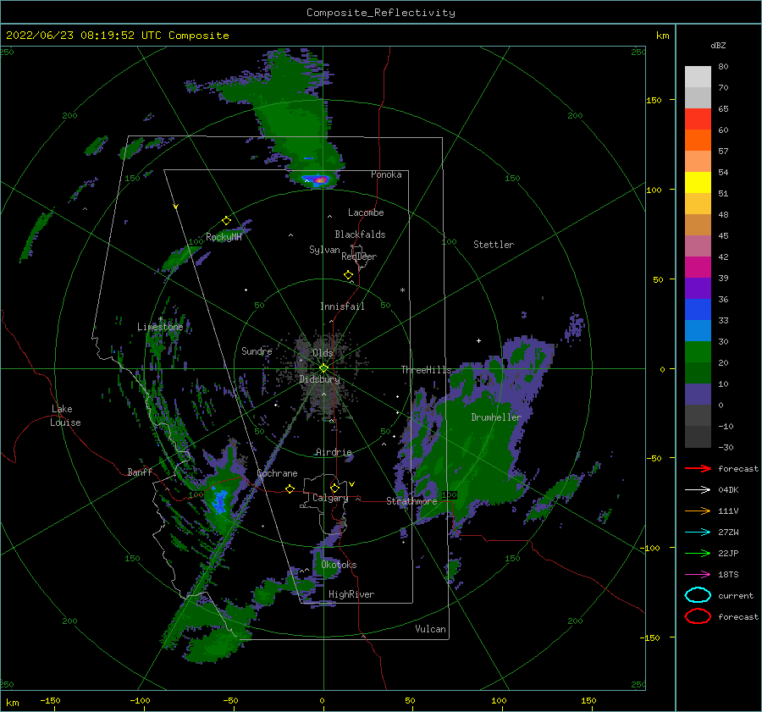Click the red 'forecast' ellipse legend icon
The image size is (762, 712).
[698, 616]
